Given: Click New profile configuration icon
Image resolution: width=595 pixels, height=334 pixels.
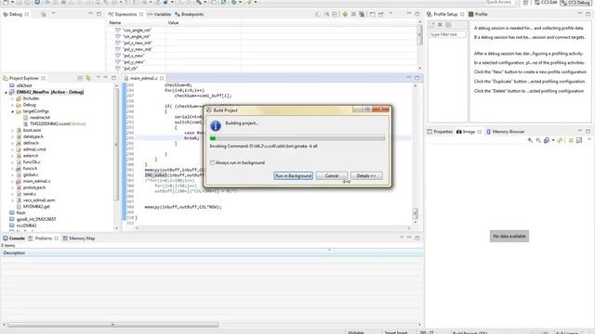Looking at the screenshot, I should pyautogui.click(x=432, y=25).
